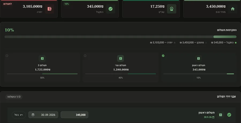The height and width of the screenshot is (123, 241).
Task: Click the 345,000₪ value on התקבל card
Action: pyautogui.click(x=95, y=6)
